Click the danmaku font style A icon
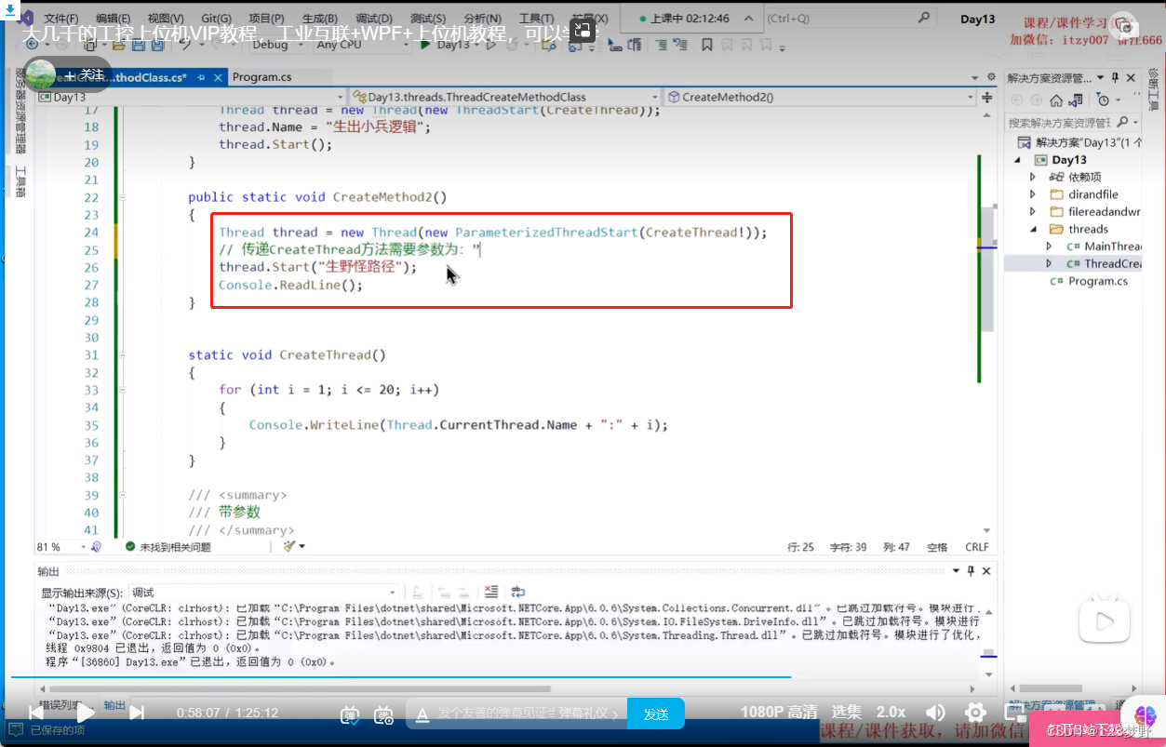 pyautogui.click(x=422, y=714)
